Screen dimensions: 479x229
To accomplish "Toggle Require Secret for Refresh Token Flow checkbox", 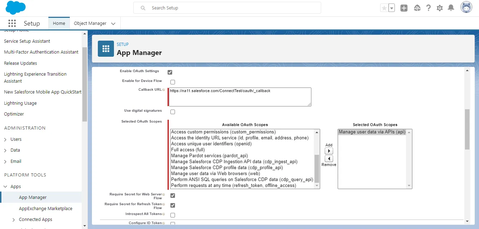I will click(173, 206).
